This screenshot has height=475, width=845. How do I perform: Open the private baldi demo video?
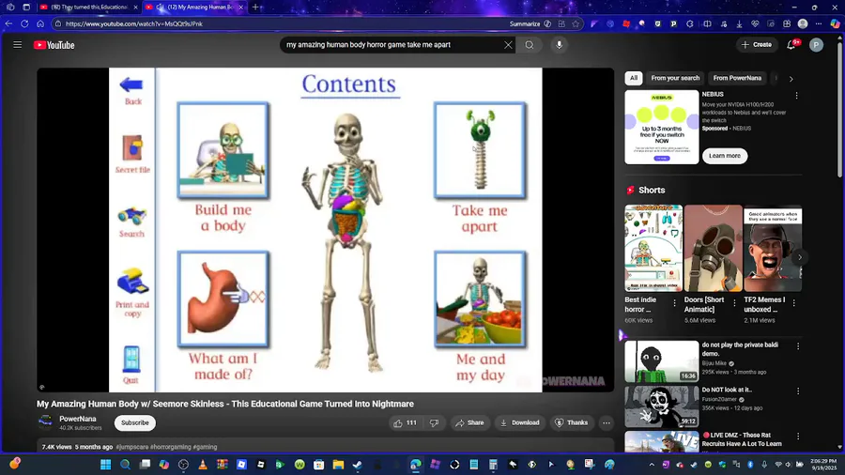click(x=661, y=361)
